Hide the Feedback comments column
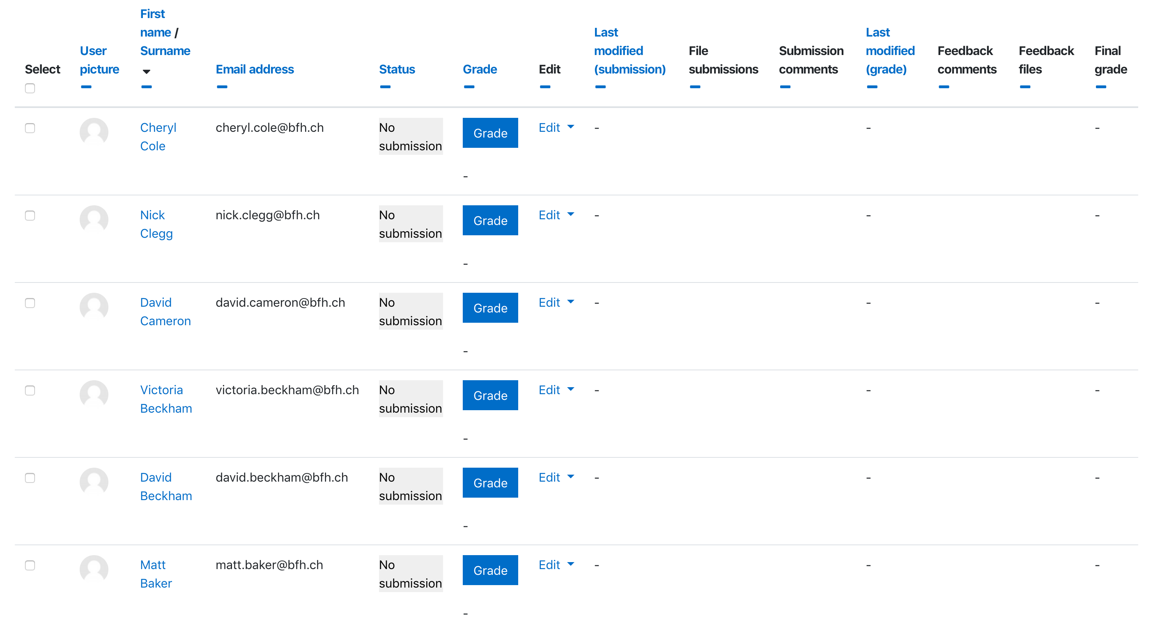The image size is (1153, 643). pos(944,87)
